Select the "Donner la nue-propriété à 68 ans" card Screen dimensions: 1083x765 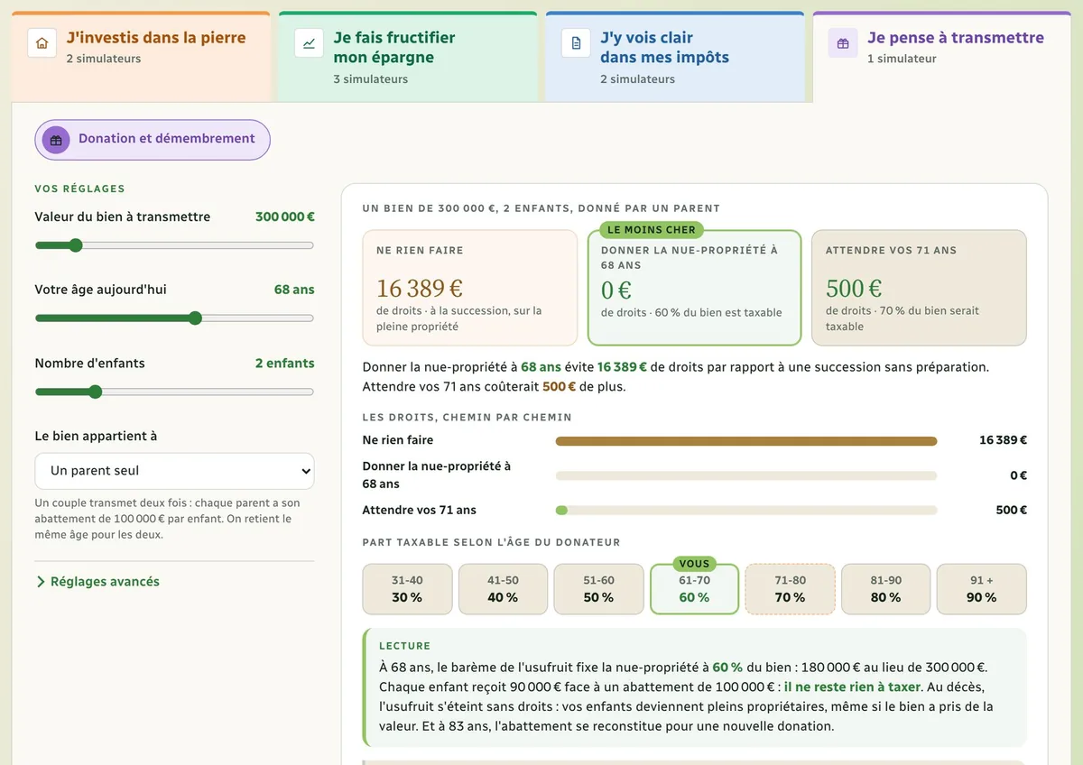(694, 288)
